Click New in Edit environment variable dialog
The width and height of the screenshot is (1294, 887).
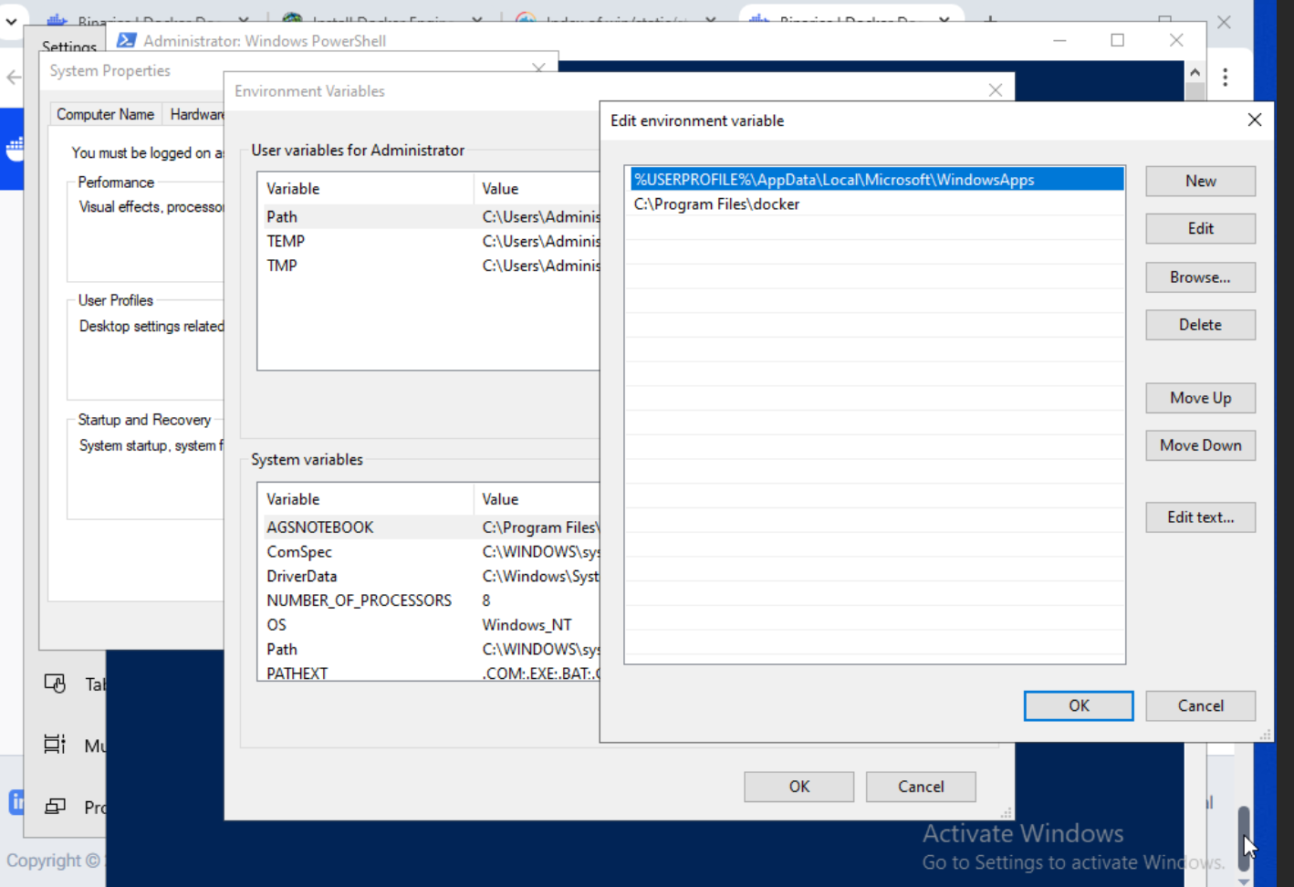(1200, 181)
